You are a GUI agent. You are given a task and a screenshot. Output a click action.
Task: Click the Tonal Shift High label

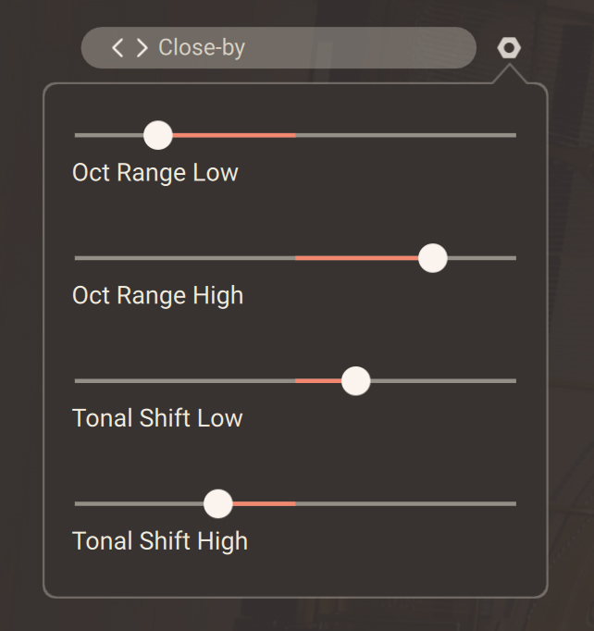coord(160,541)
